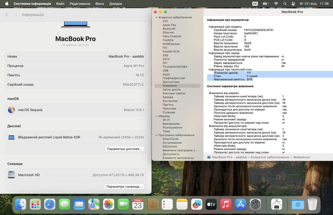Open Photos app in the dock

[109, 204]
